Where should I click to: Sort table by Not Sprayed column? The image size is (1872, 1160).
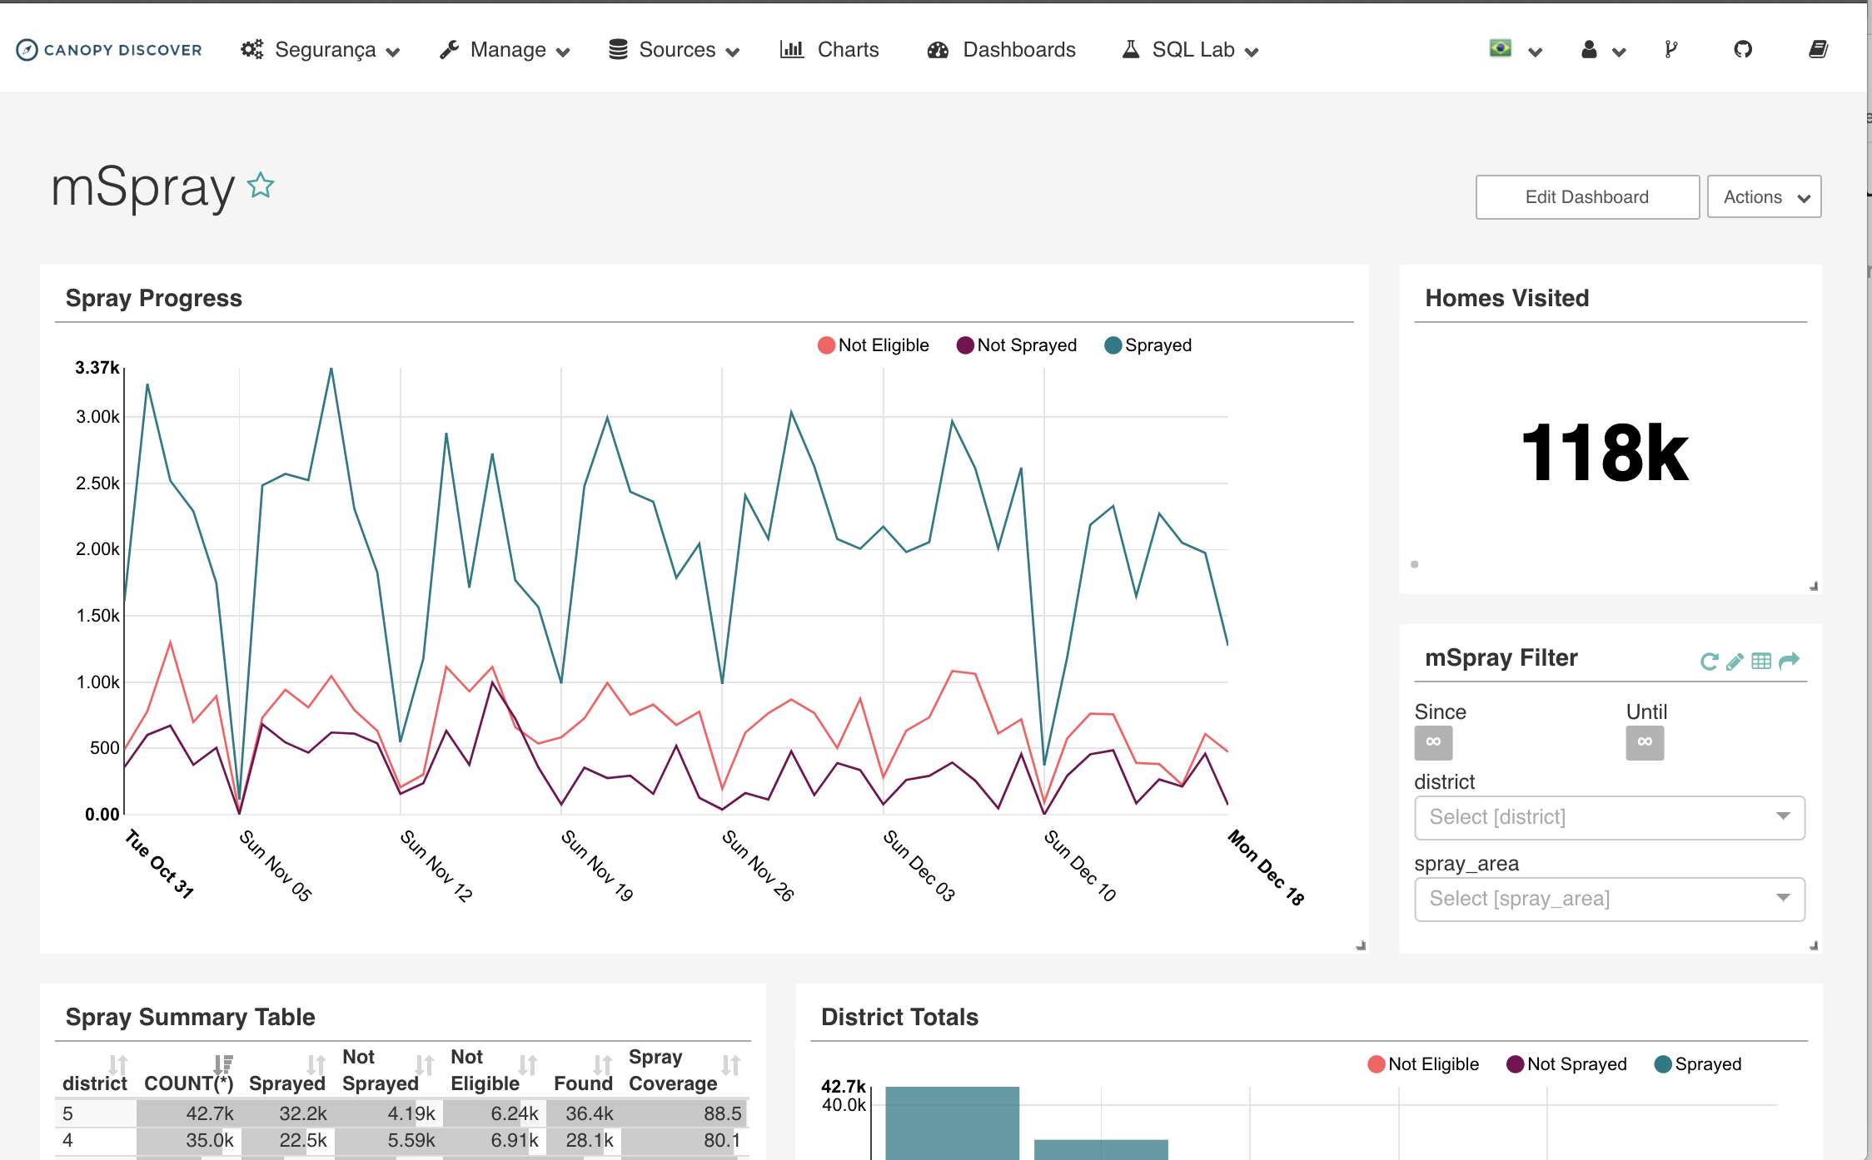tap(425, 1066)
